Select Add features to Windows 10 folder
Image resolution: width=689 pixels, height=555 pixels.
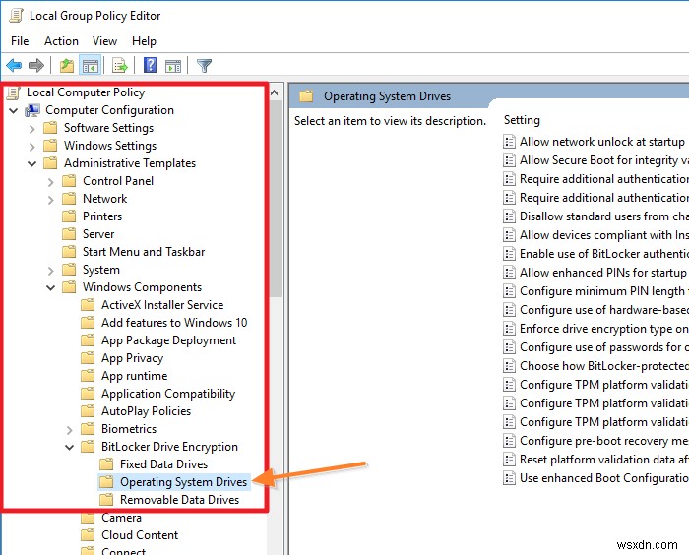point(174,323)
